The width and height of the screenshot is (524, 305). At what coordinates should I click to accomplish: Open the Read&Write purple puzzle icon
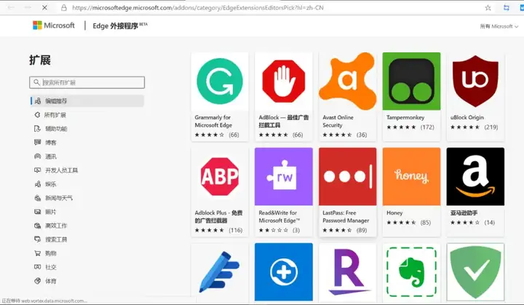tap(283, 177)
